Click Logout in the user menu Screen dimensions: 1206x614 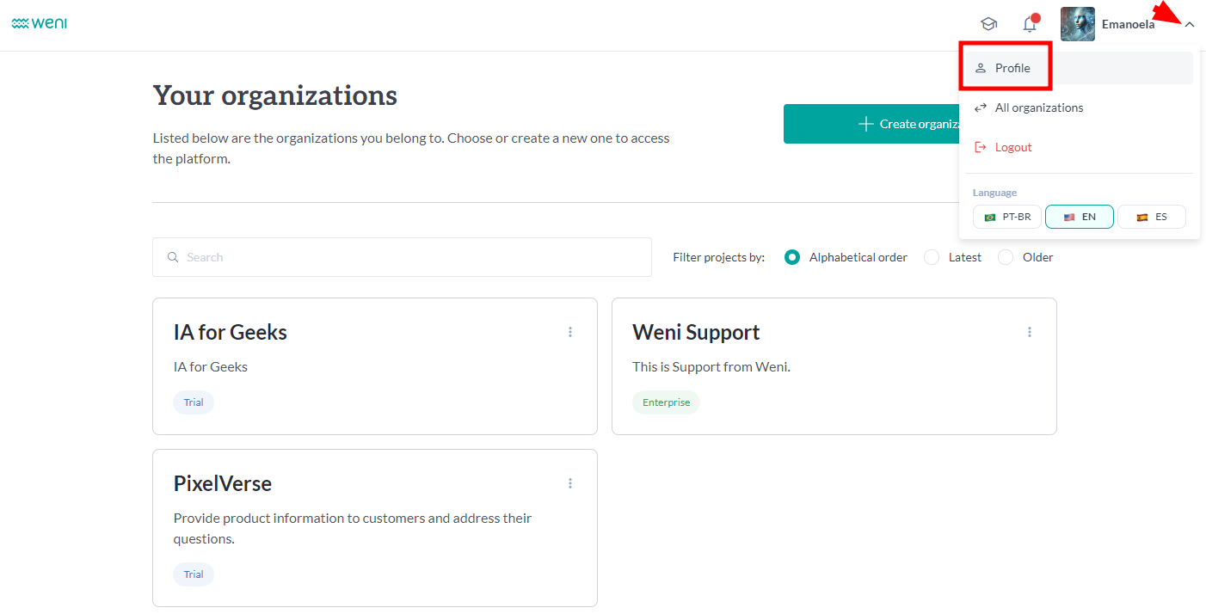pos(1012,147)
